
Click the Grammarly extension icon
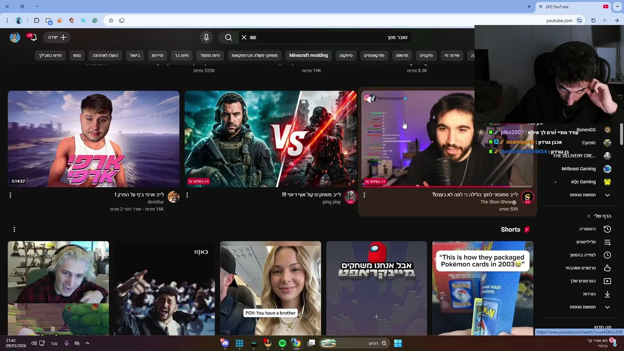pos(95,20)
